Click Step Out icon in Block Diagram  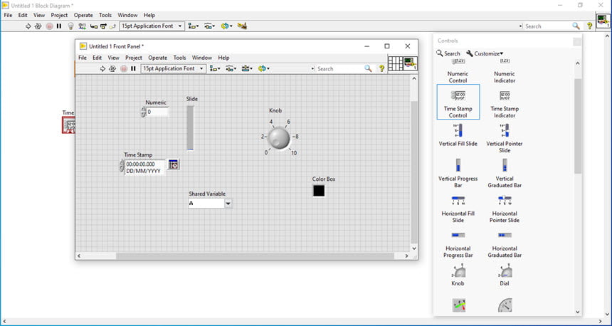113,26
